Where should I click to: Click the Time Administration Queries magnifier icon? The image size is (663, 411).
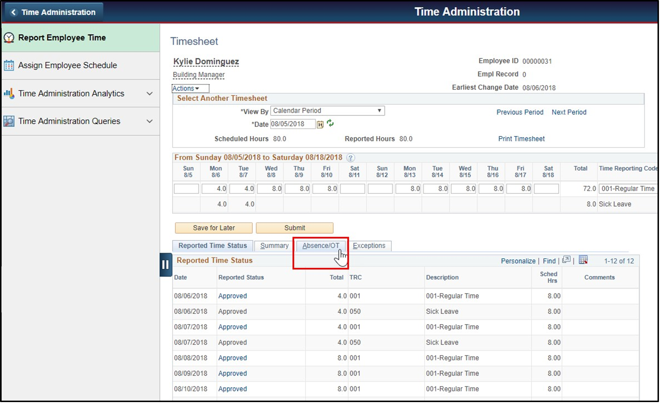click(9, 121)
